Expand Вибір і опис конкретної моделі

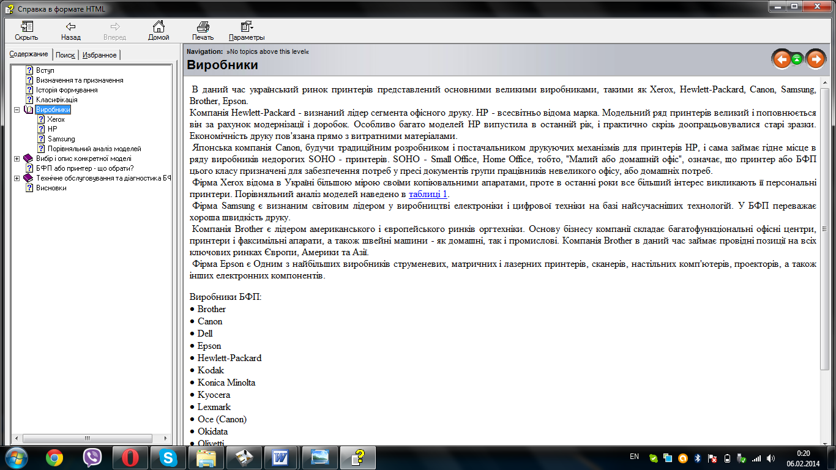click(17, 159)
